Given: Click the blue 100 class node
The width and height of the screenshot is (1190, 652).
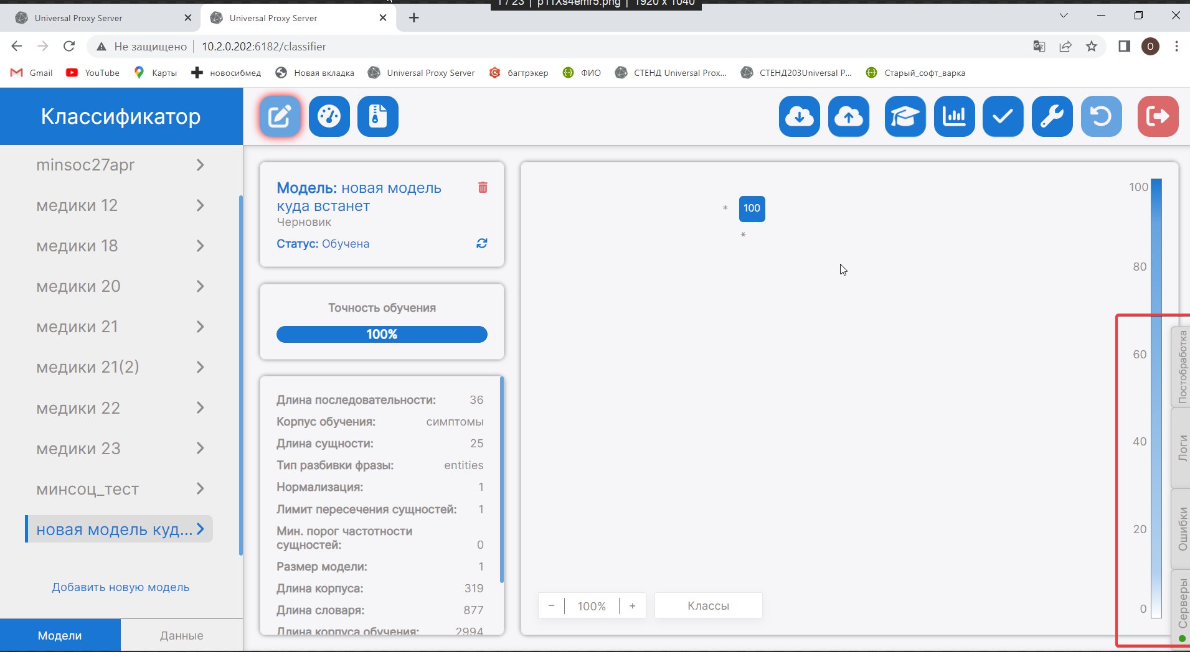Looking at the screenshot, I should pyautogui.click(x=752, y=208).
